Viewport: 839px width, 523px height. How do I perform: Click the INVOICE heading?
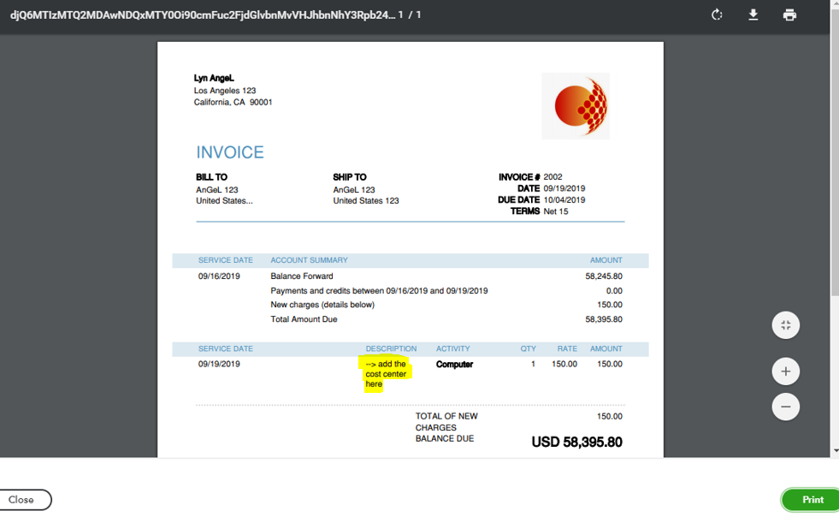click(230, 152)
